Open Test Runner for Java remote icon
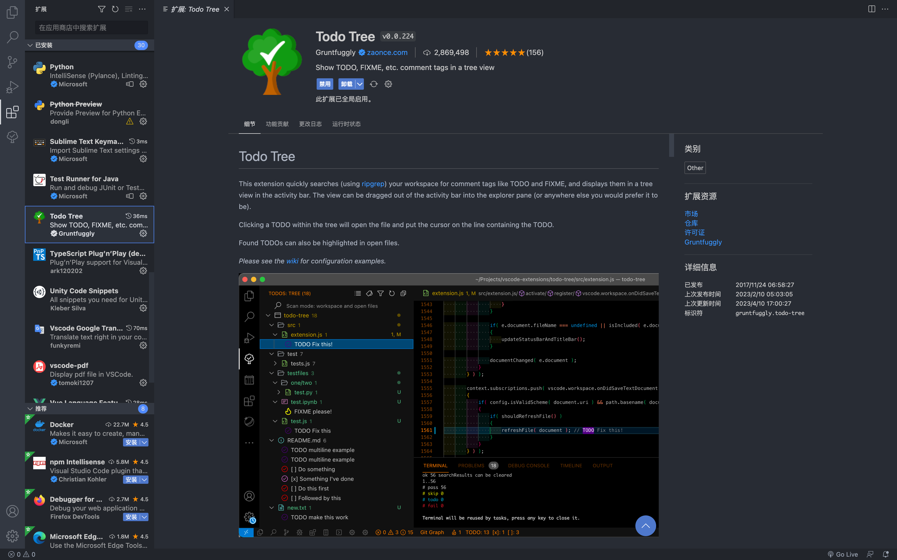 pos(130,196)
